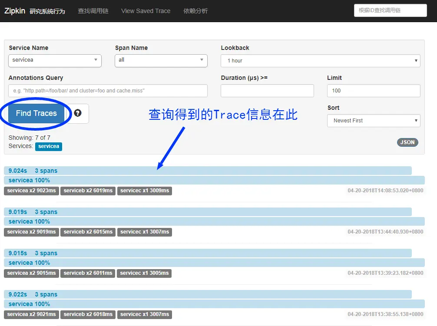The image size is (437, 326).
Task: Click the blue servicea services badge
Action: [49, 146]
